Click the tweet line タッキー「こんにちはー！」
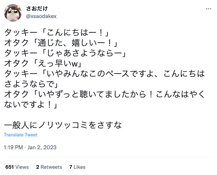Viewport: 217px width, 175px height. [x=57, y=33]
